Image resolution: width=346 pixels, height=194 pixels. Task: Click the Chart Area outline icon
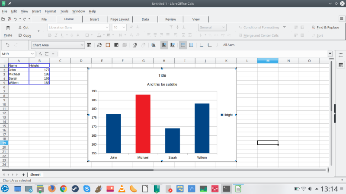(108, 45)
